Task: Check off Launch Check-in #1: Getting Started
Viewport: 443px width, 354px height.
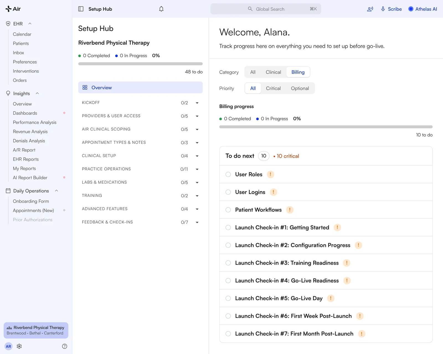Action: [x=228, y=227]
